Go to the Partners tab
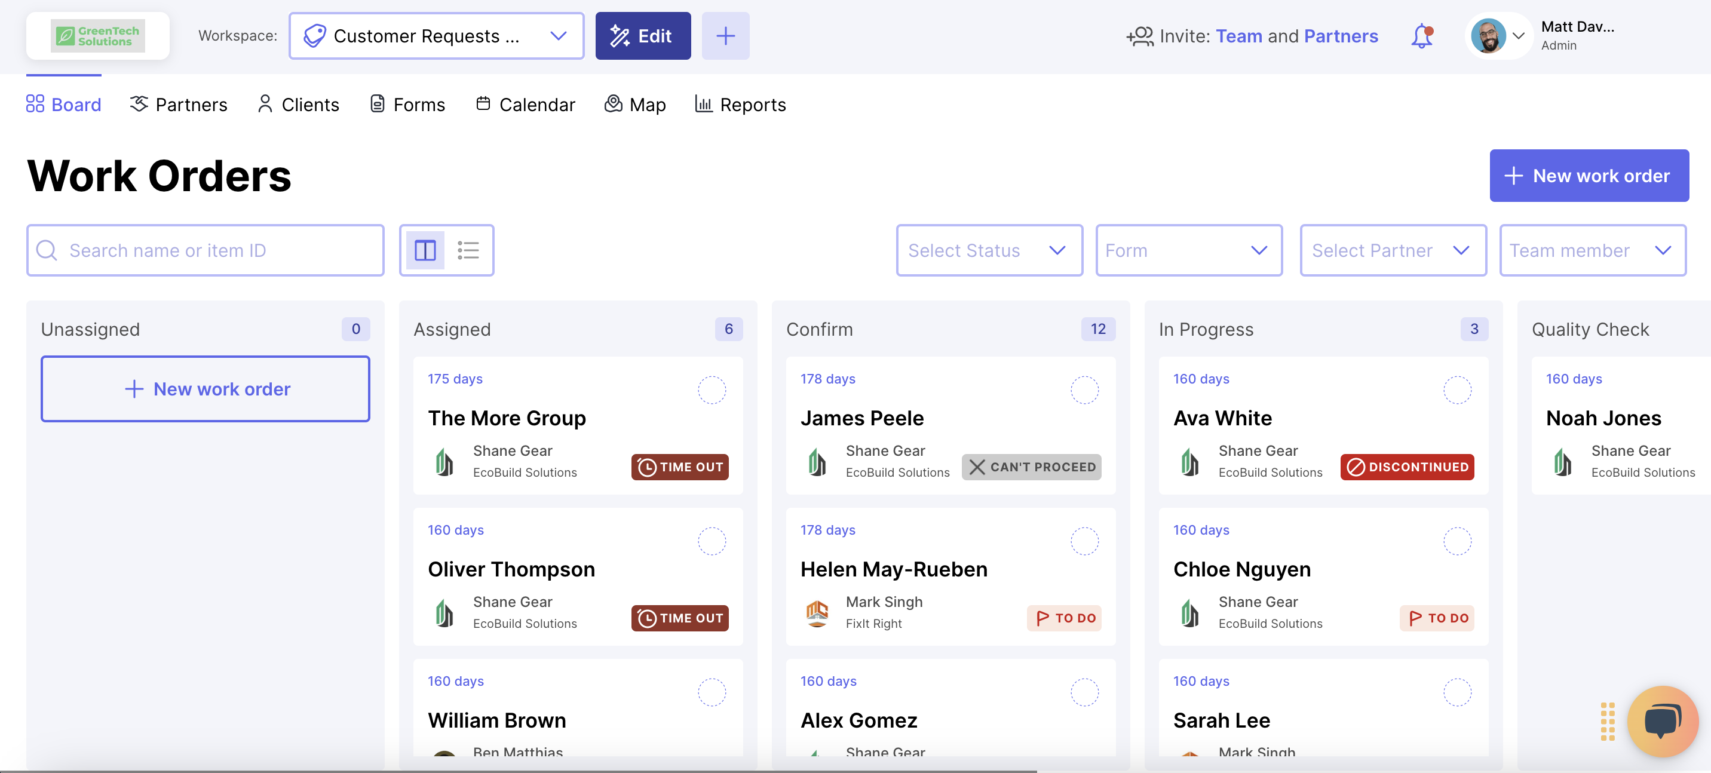 179,105
